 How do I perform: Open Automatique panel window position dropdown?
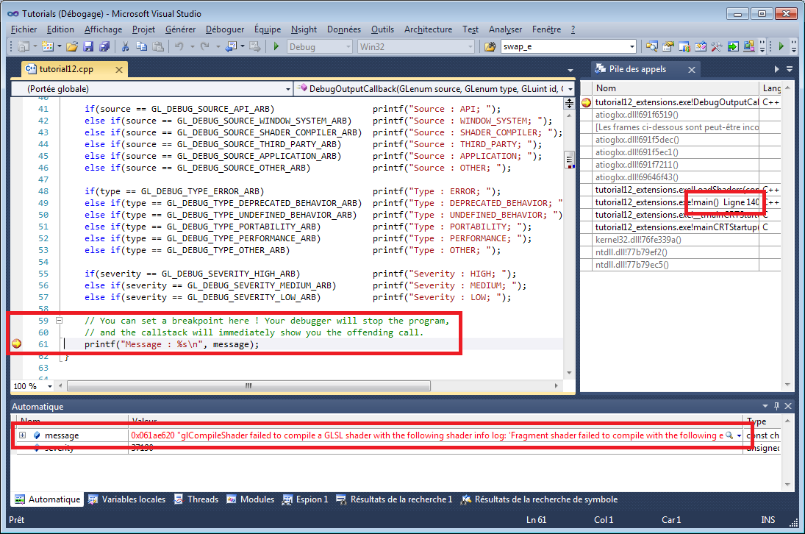[x=765, y=405]
